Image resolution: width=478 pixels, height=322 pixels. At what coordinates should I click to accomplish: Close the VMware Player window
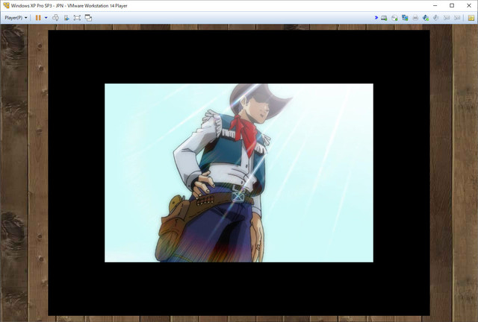[x=469, y=5]
